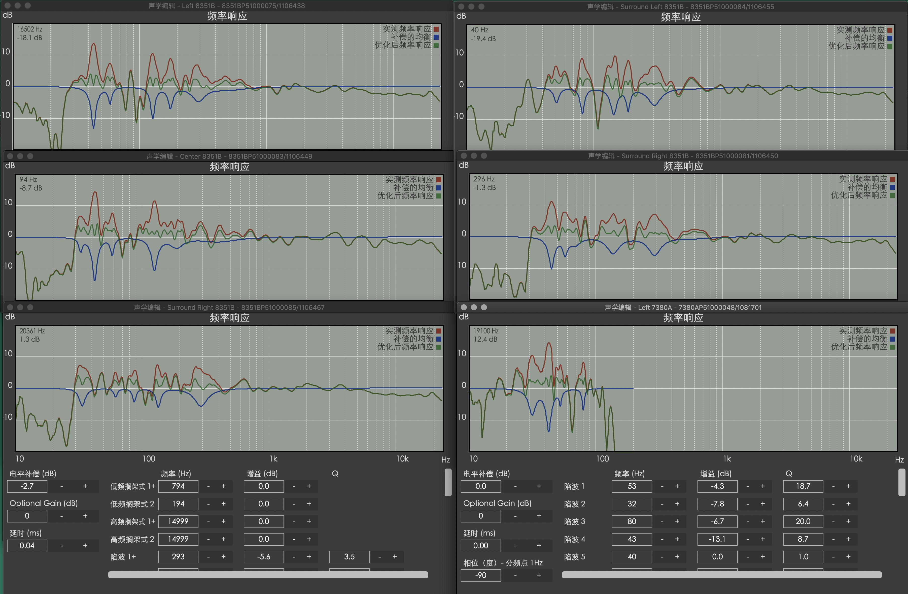Decrease 相位 -90 degrees with minus button
908x594 pixels.
point(515,575)
